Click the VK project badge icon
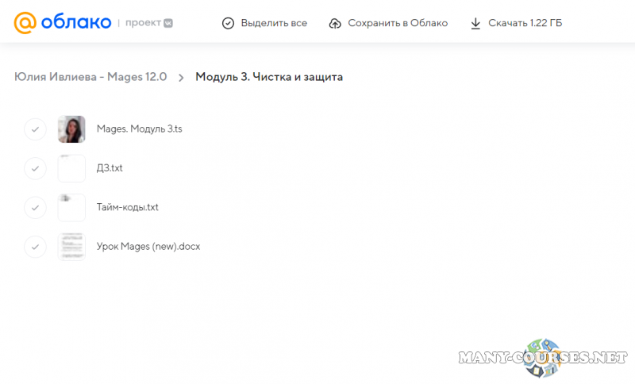This screenshot has height=384, width=635. pyautogui.click(x=167, y=23)
